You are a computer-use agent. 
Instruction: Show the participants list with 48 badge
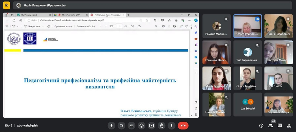[x=271, y=126]
